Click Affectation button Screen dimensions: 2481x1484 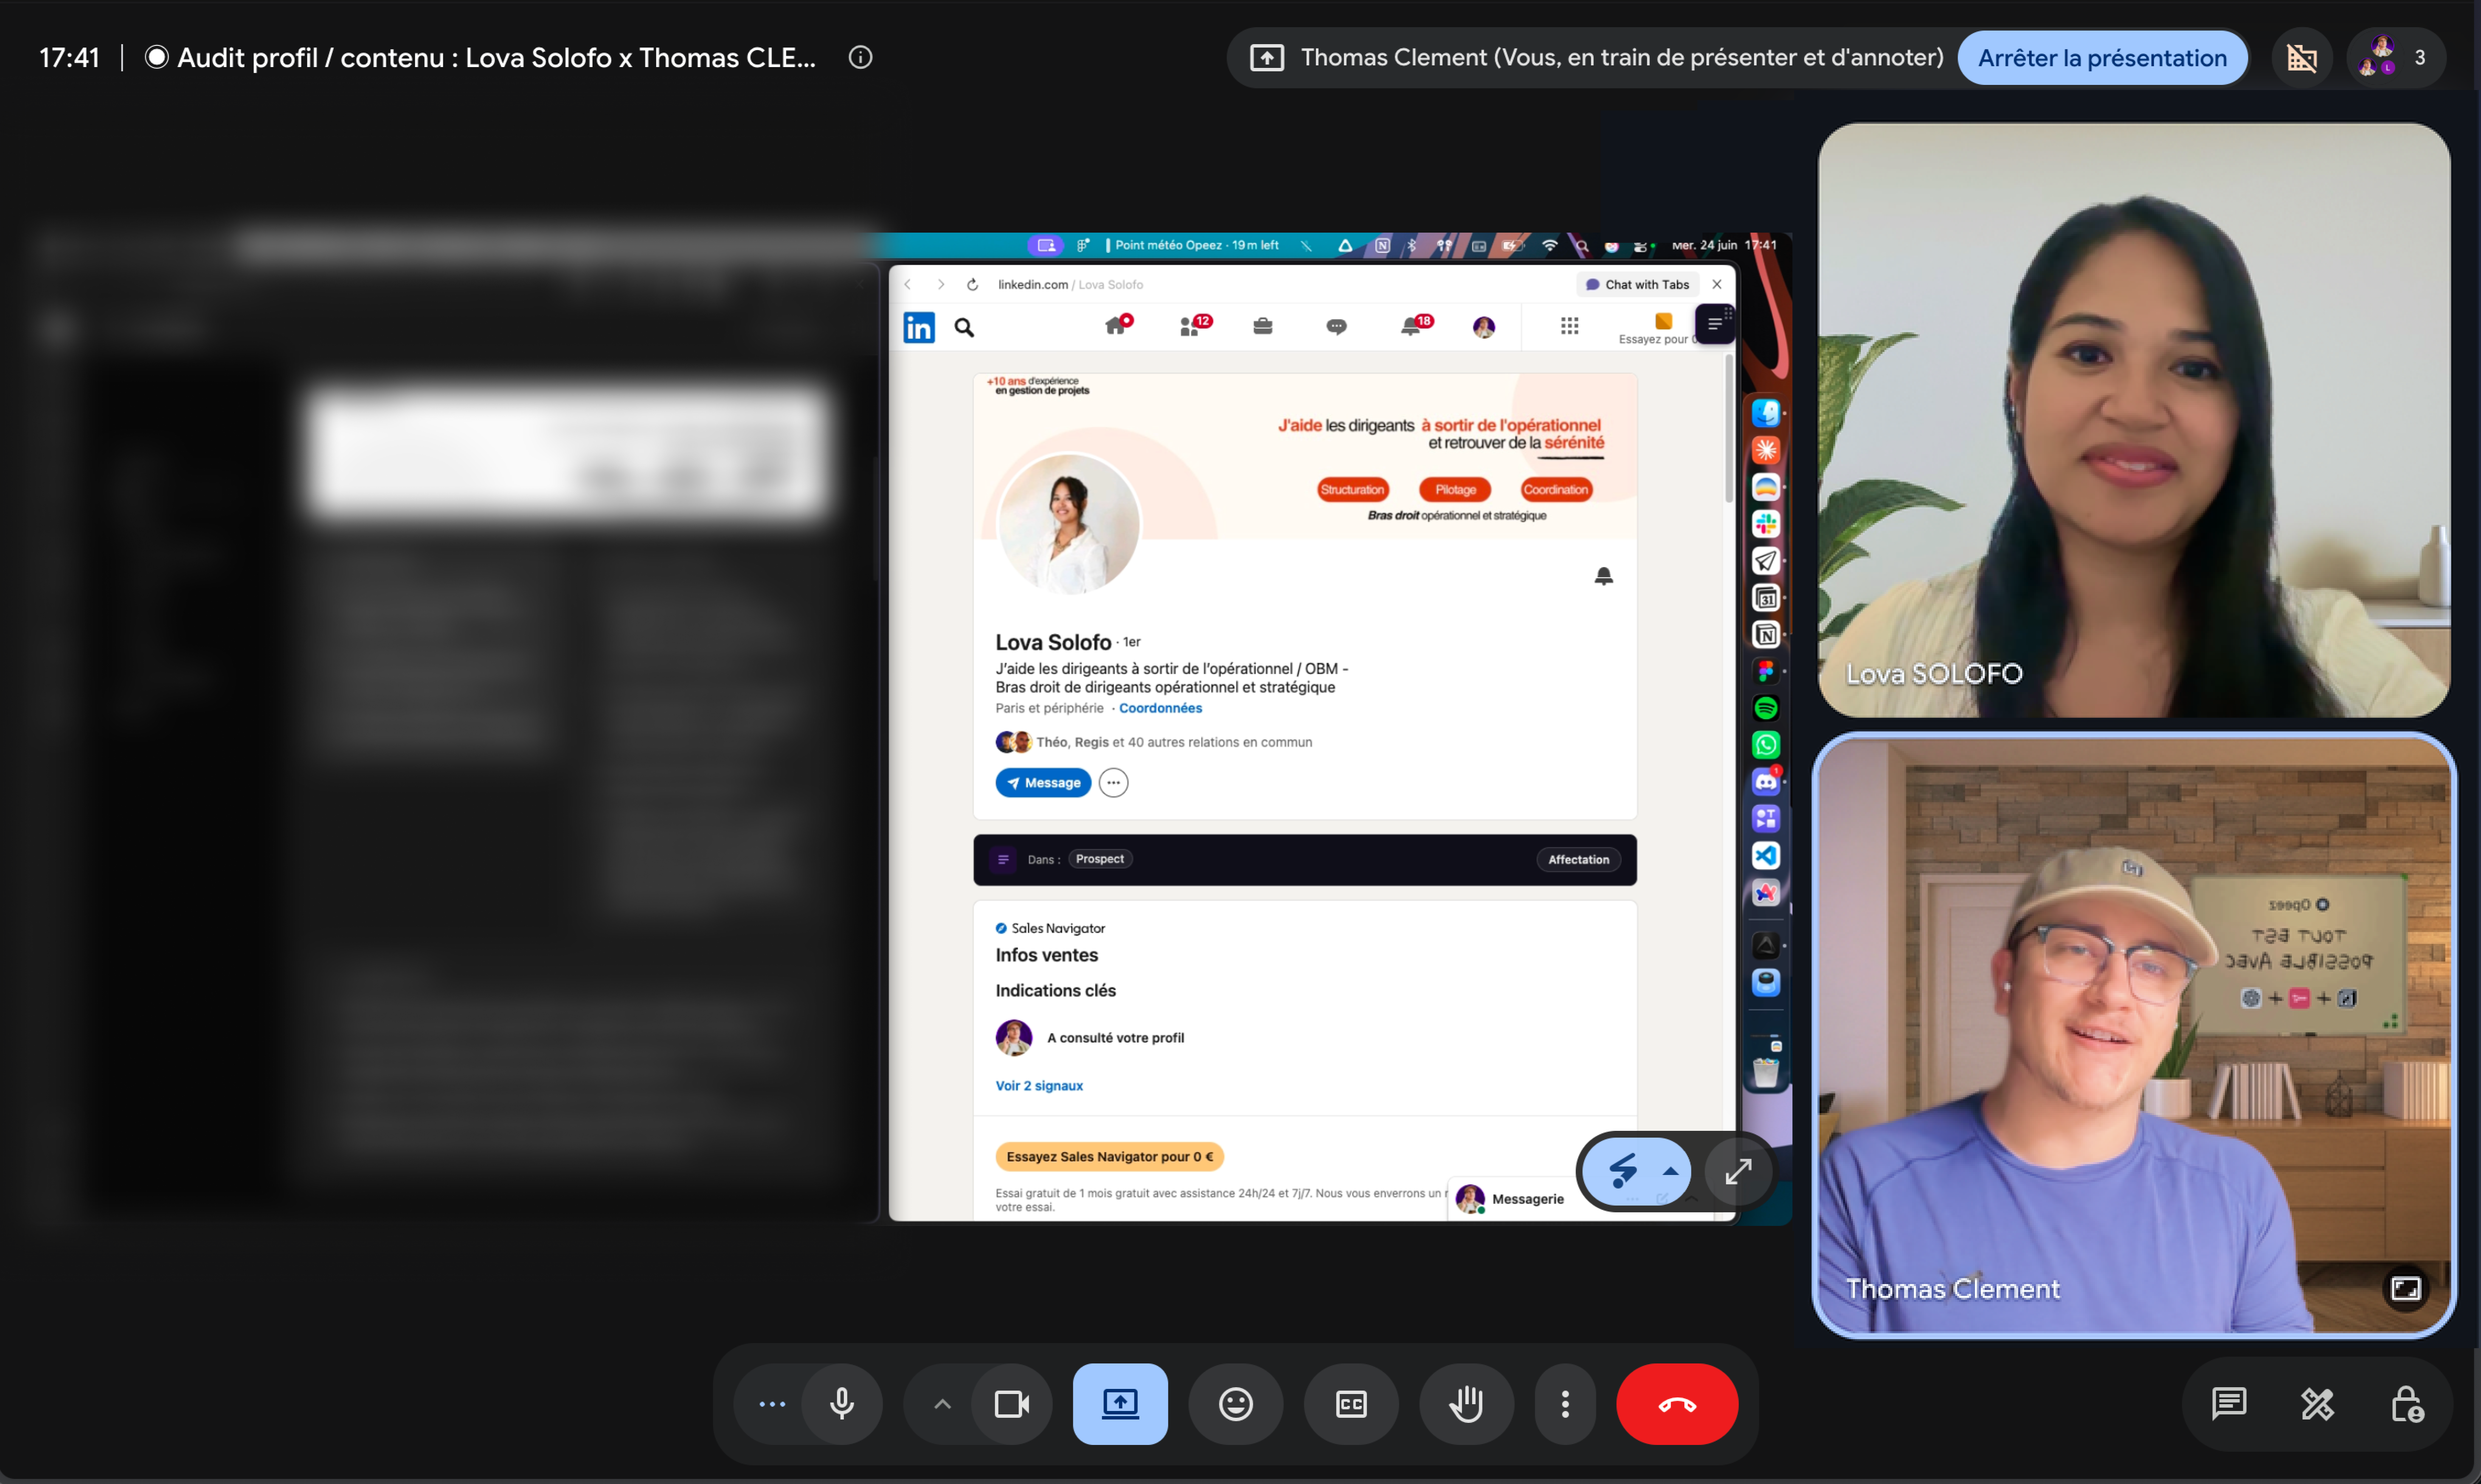click(x=1578, y=859)
